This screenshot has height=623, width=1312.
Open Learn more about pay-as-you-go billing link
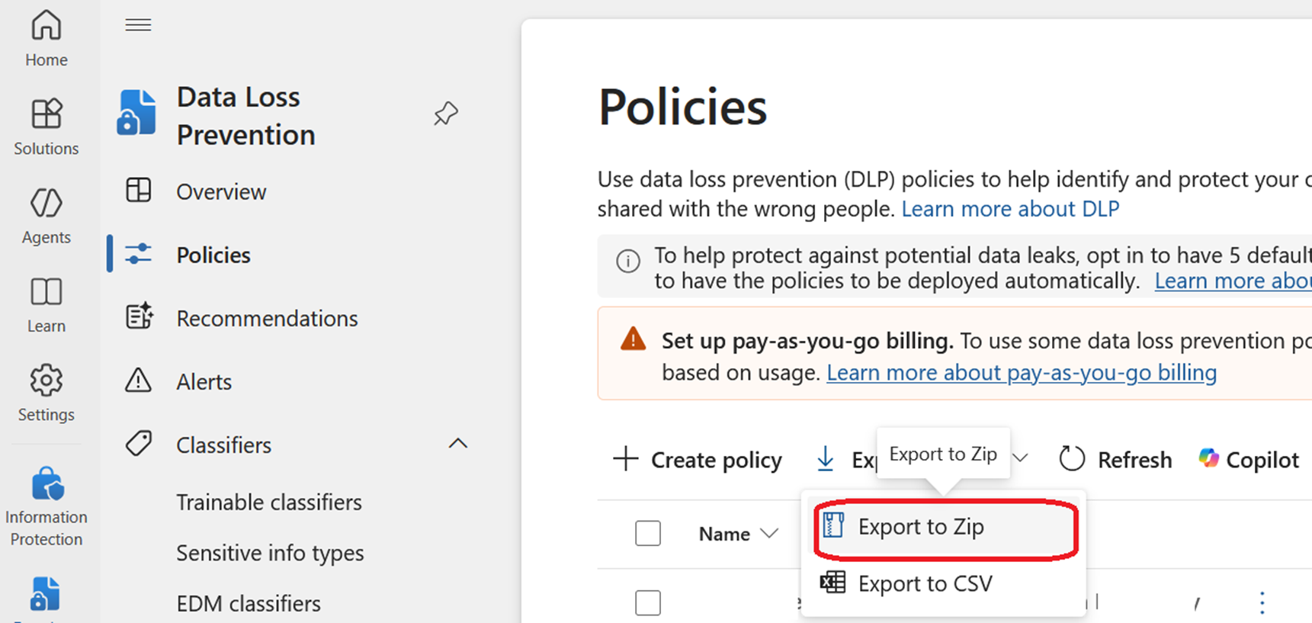(x=1022, y=372)
